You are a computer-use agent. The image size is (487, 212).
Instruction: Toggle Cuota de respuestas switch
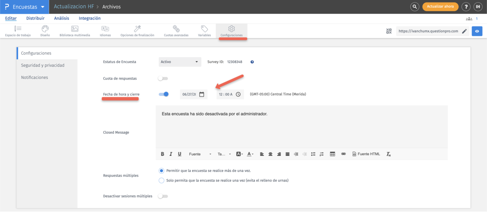163,78
